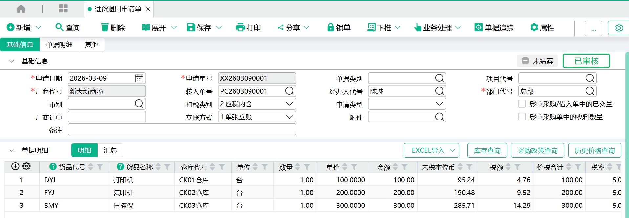Click the home icon
This screenshot has height=218, width=629.
point(21,9)
